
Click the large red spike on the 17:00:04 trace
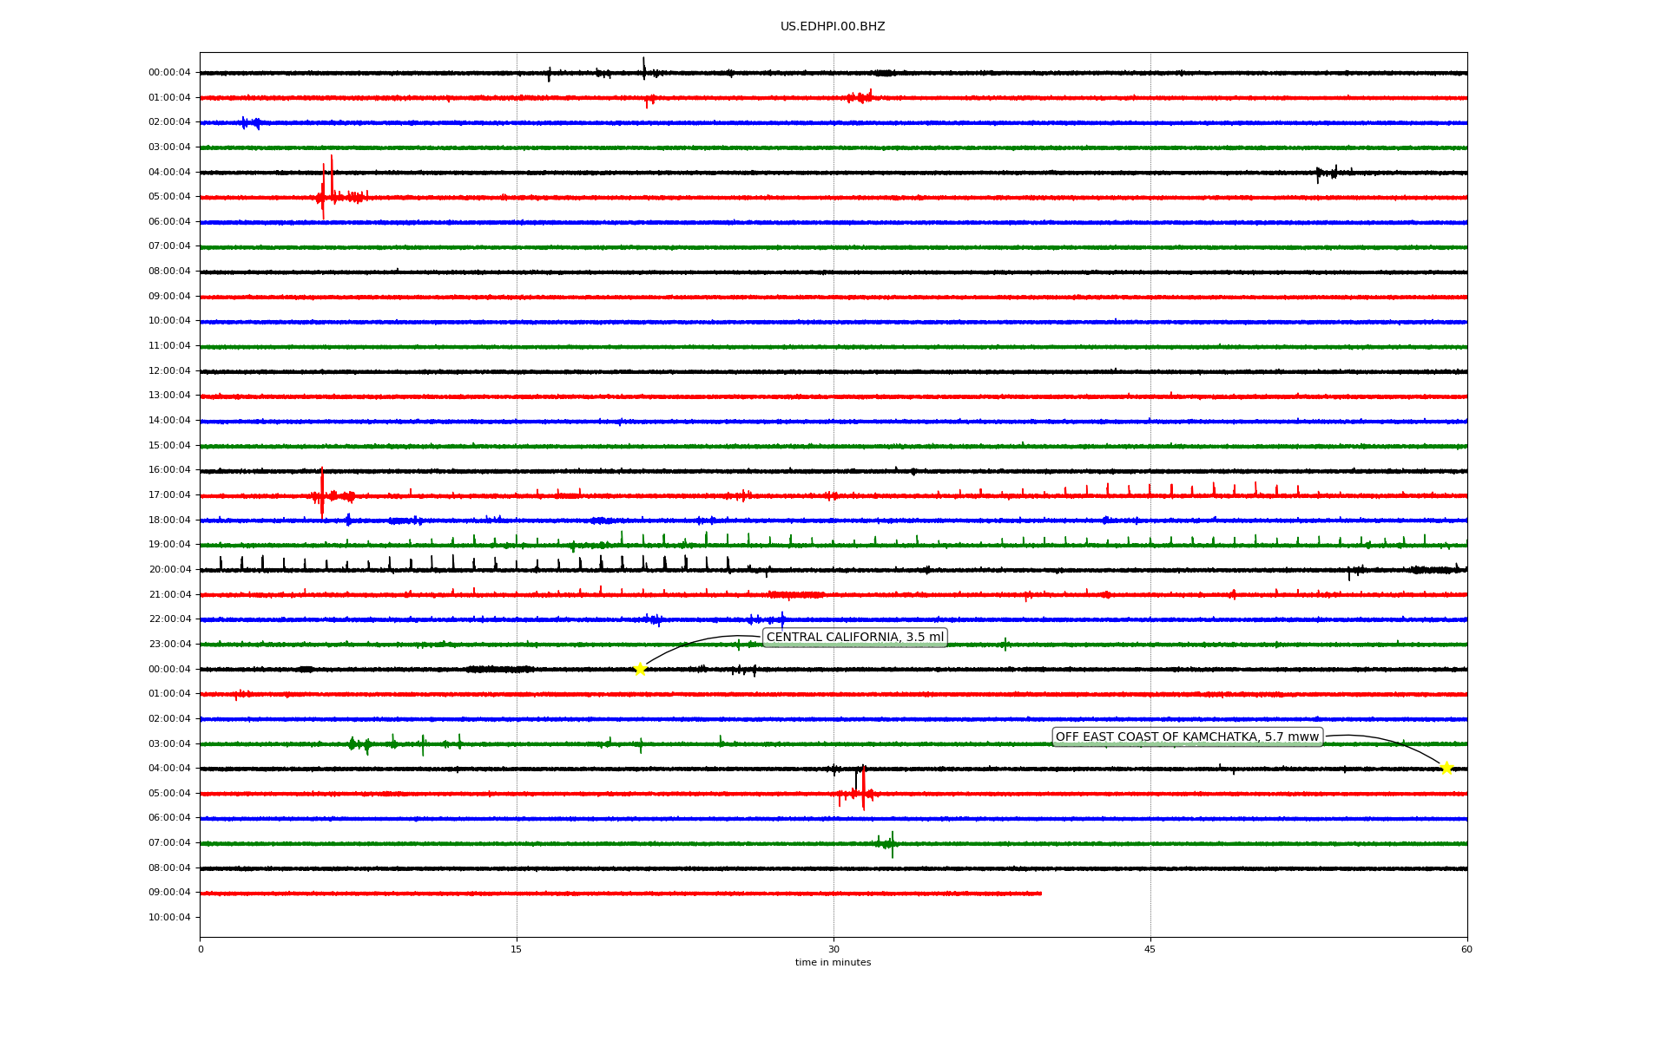point(322,491)
